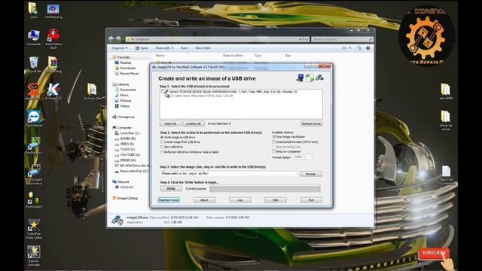Open the PicoScope 6 desktop shortcut
The width and height of the screenshot is (482, 271).
point(34,200)
